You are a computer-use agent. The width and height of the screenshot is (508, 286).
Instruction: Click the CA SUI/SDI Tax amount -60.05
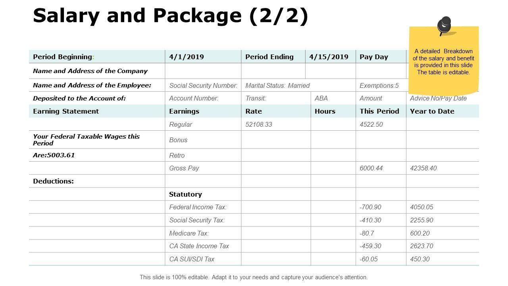[x=369, y=259]
